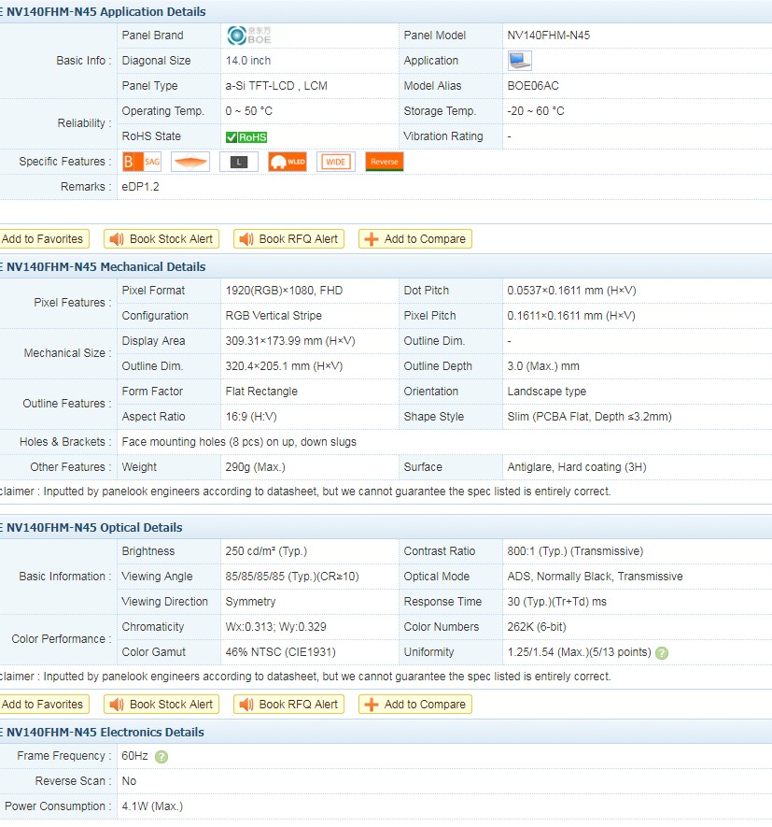772x827 pixels.
Task: Click the 290g (Max.) weight value
Action: pyautogui.click(x=255, y=467)
